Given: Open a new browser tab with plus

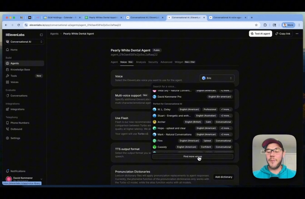Looking at the screenshot, I should point(252,18).
